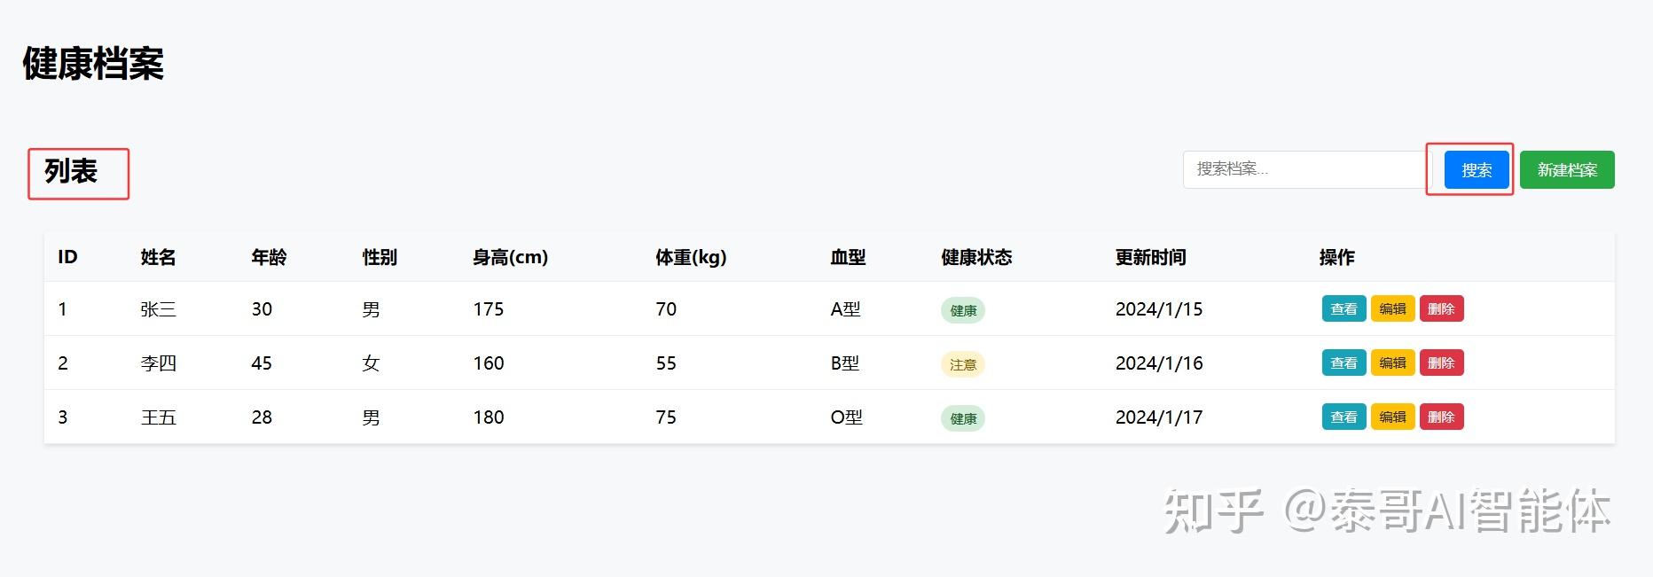This screenshot has height=577, width=1653.
Task: Remove 王五's record with 删除
Action: point(1441,417)
